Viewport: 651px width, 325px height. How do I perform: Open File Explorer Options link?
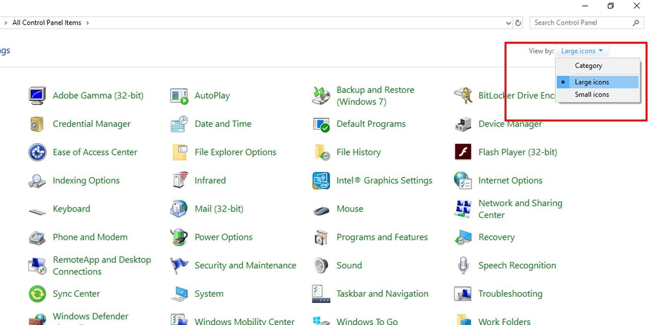point(235,152)
